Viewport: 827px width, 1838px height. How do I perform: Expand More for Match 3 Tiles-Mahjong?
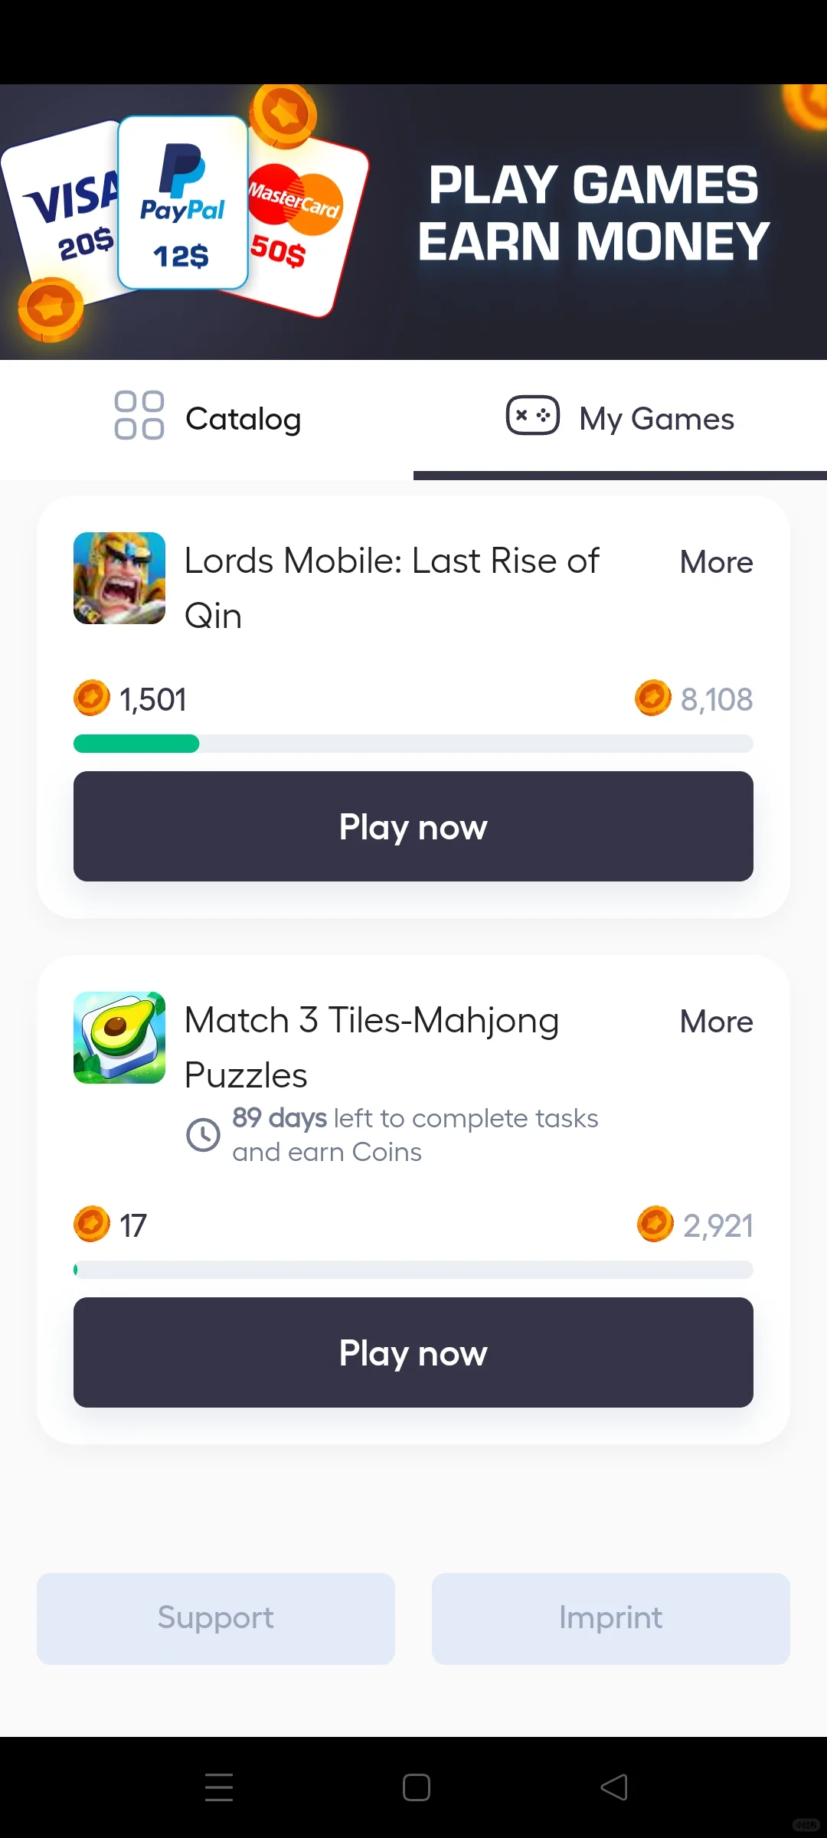pyautogui.click(x=716, y=1022)
